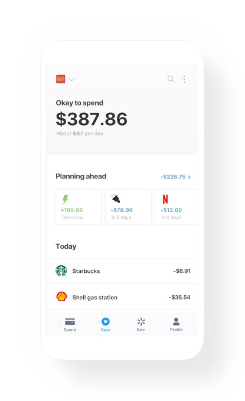Expand Planning ahead via blue arrow chevron

(189, 177)
